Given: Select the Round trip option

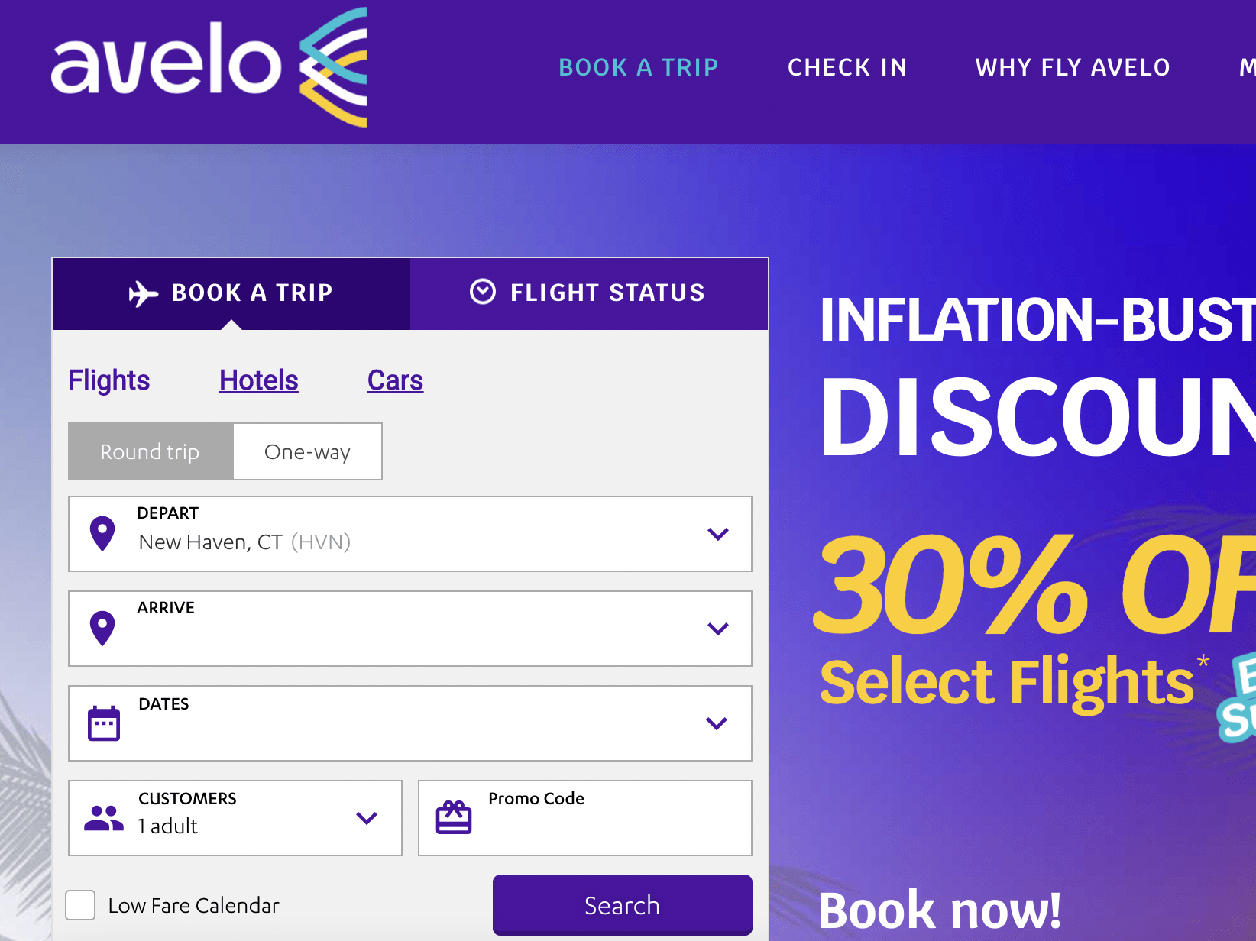Looking at the screenshot, I should coord(150,451).
